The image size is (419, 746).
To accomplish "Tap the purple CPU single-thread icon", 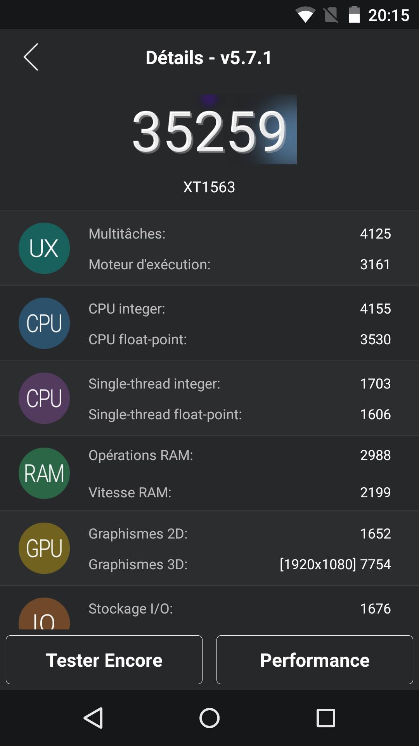I will (44, 398).
